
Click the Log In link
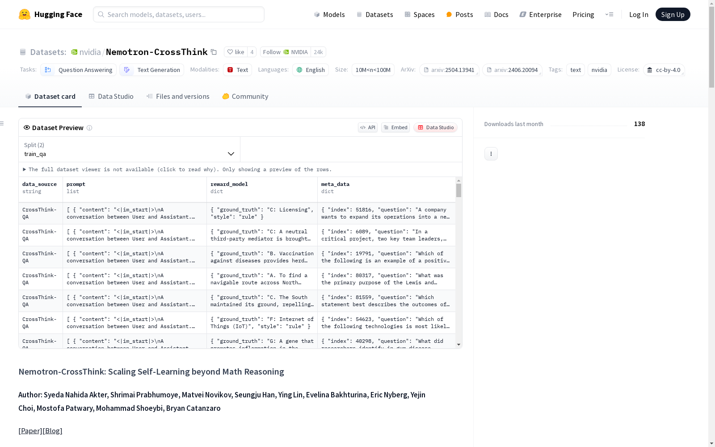(639, 14)
